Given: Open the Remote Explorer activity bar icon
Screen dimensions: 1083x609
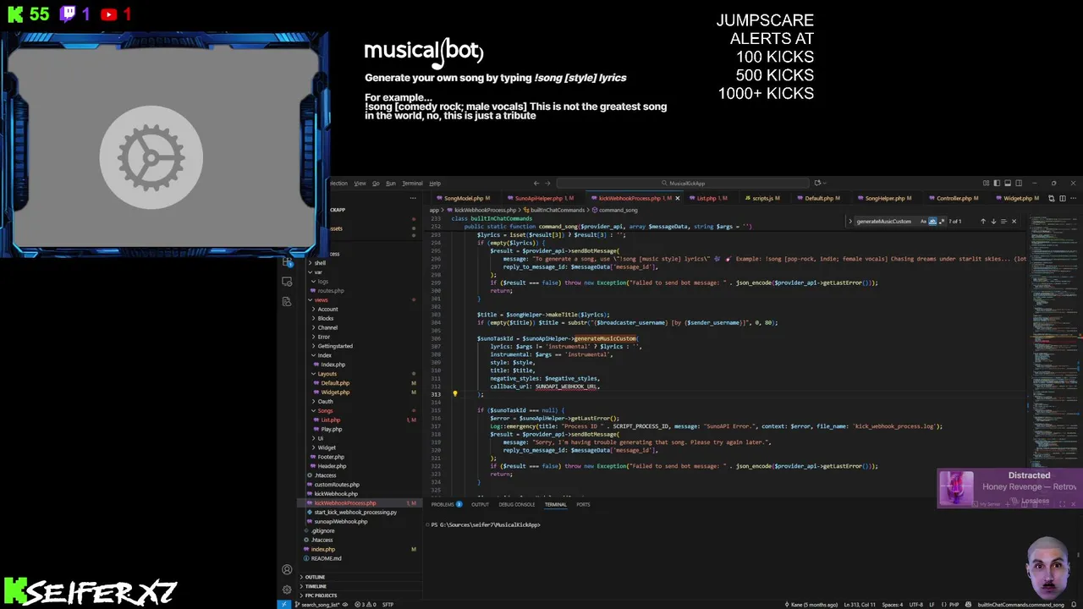Looking at the screenshot, I should tap(287, 282).
